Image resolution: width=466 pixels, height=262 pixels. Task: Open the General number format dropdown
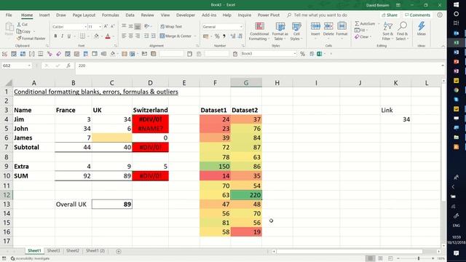241,27
